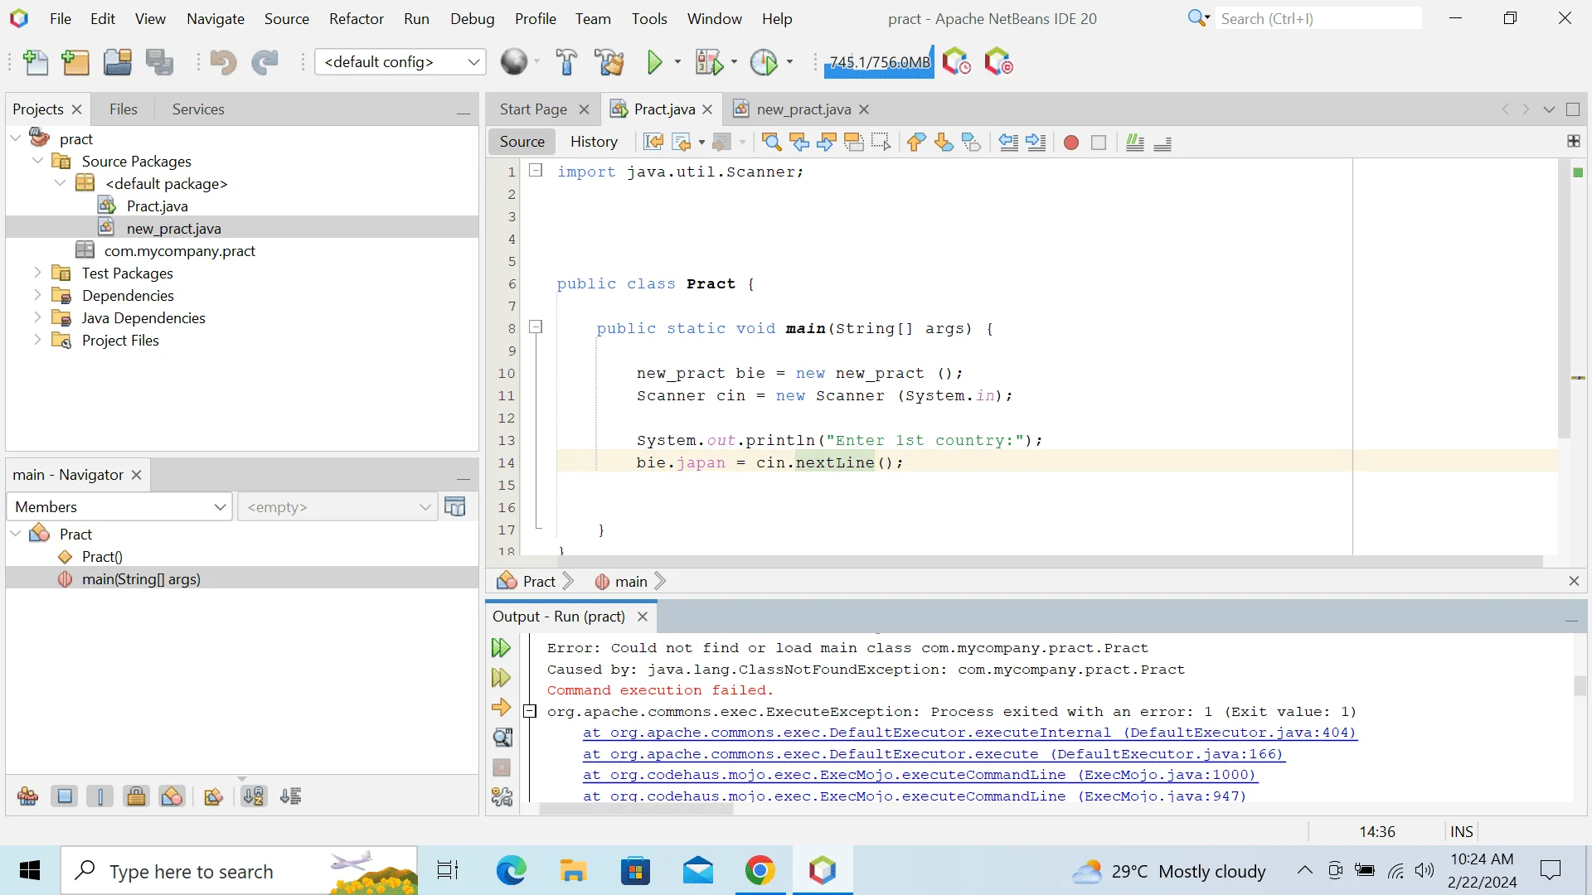Click the memory usage garbage collection bar

point(879,62)
